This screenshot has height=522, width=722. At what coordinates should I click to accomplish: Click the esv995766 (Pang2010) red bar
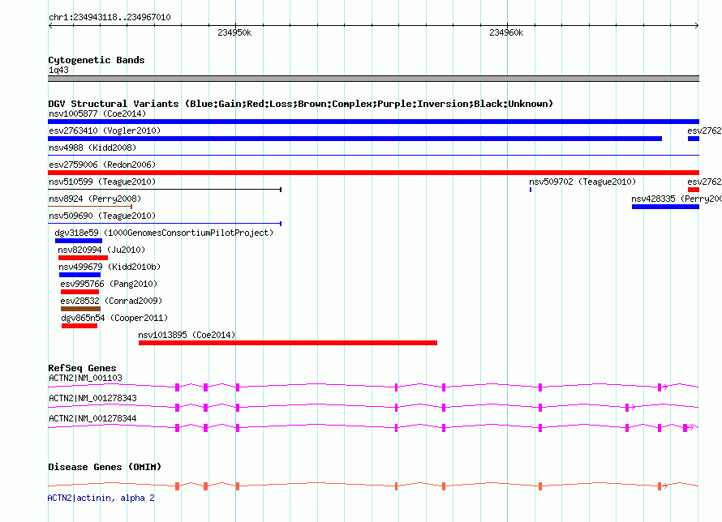click(x=80, y=292)
